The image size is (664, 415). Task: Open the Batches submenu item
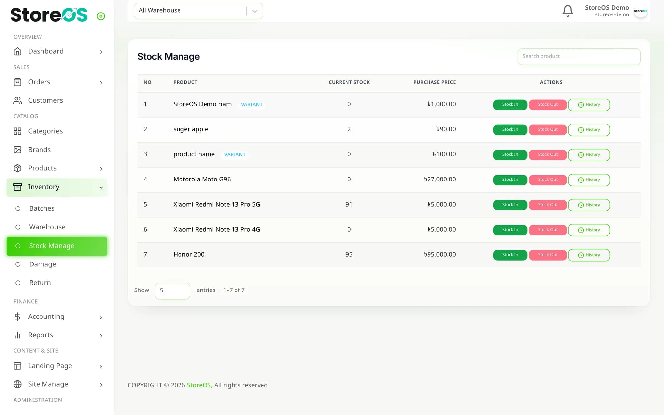57,208
